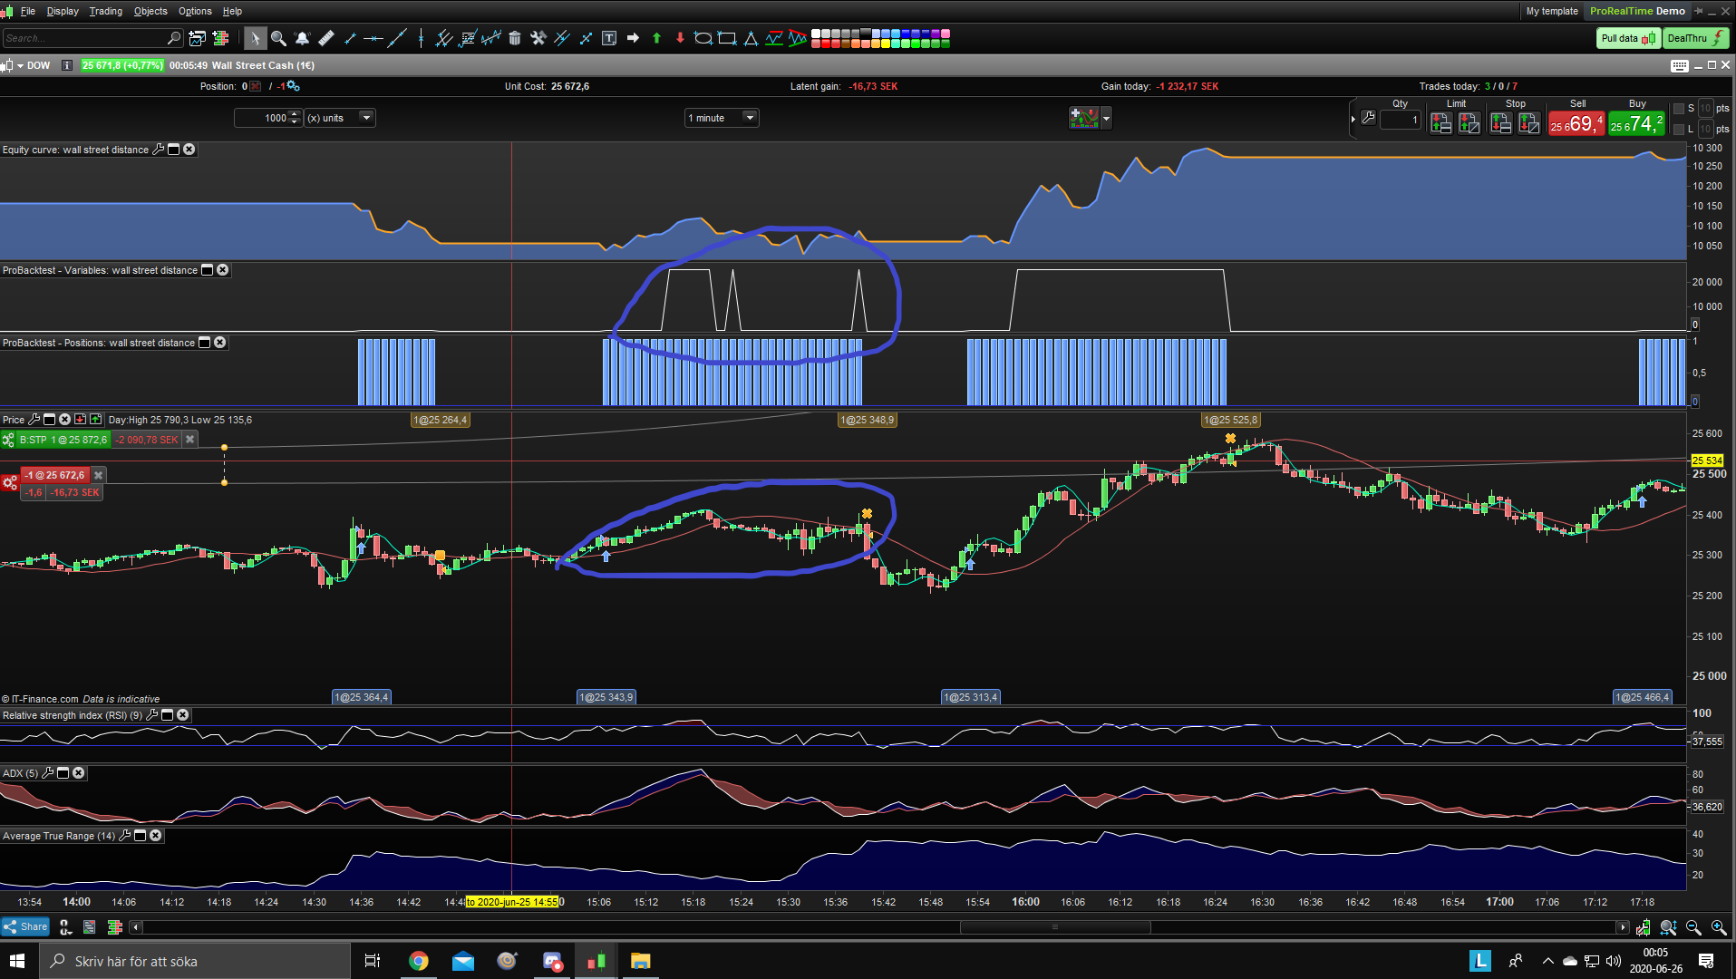Open ADX indicator wrench settings

(47, 773)
